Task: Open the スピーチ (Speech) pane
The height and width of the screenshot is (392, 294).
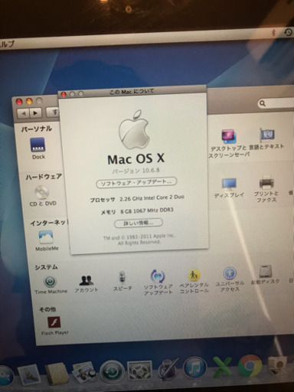Action: [x=122, y=281]
